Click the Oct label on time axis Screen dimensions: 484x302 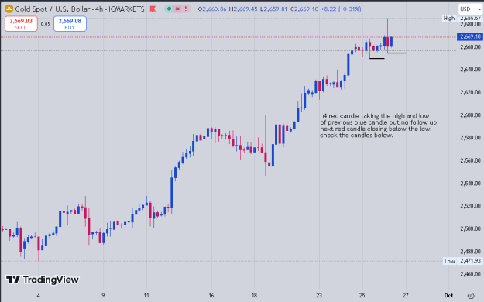(448, 296)
